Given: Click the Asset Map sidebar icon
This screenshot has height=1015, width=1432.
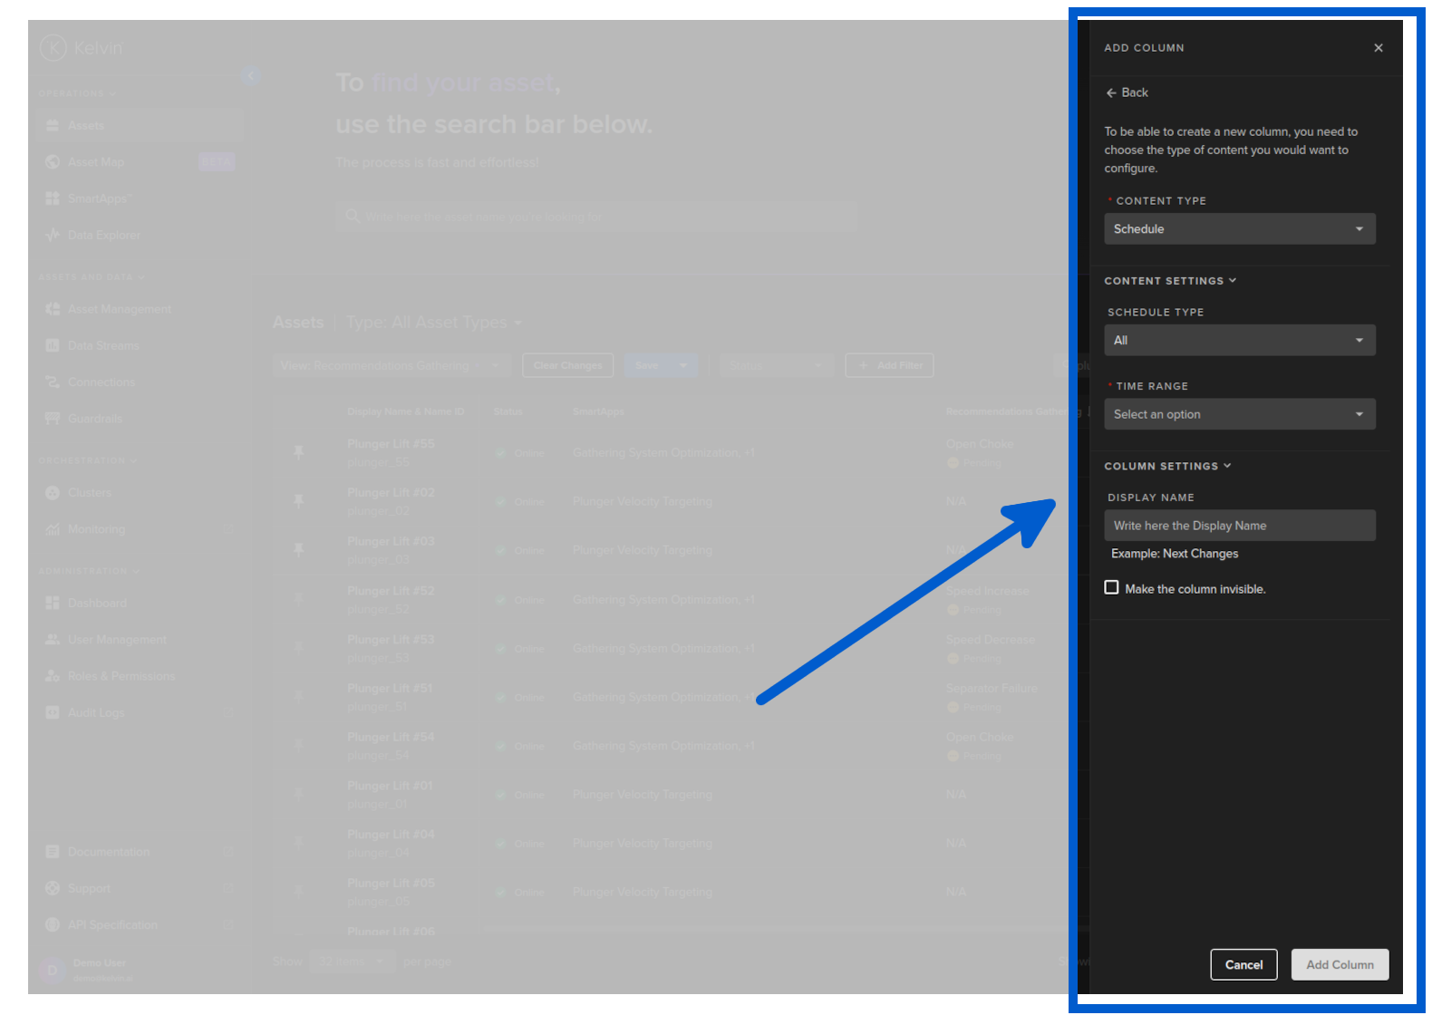Looking at the screenshot, I should click(53, 162).
